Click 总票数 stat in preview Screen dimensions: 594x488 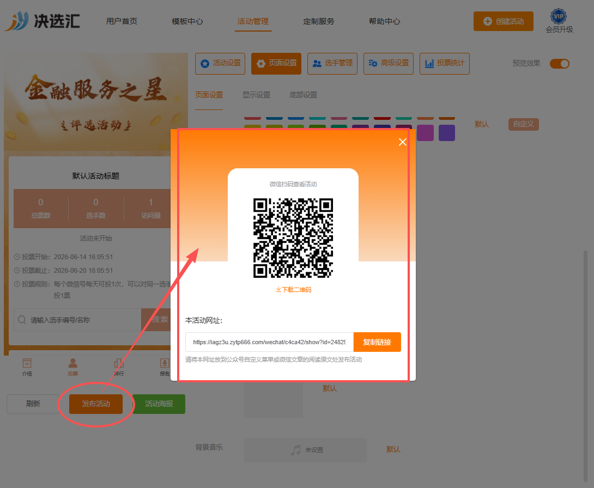[41, 209]
